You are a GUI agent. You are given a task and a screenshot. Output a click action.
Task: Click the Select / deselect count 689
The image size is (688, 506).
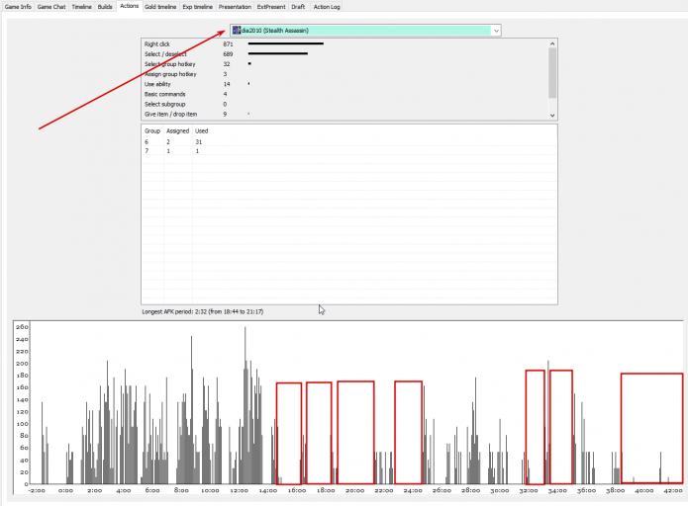[x=228, y=54]
